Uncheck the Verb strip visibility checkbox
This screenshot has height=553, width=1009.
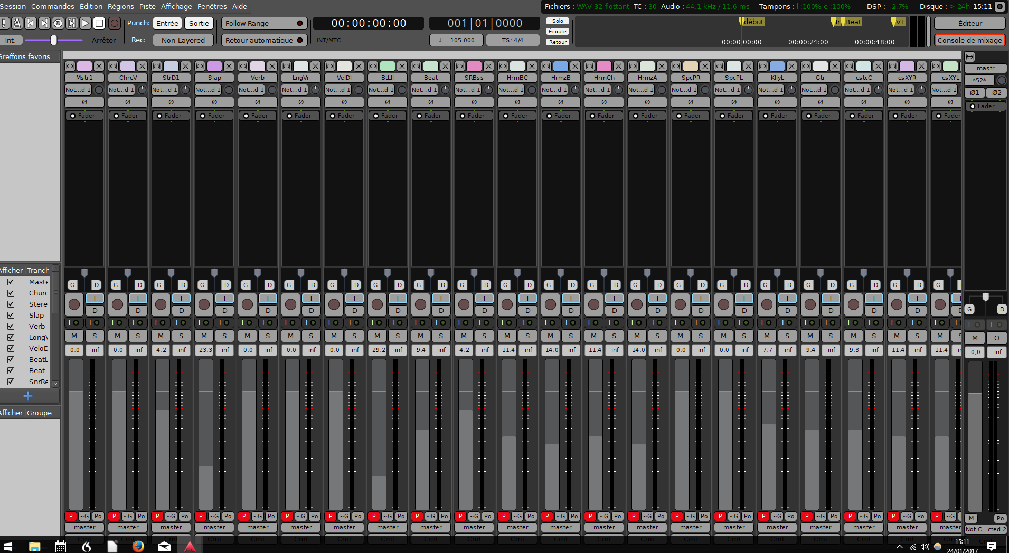pyautogui.click(x=11, y=326)
